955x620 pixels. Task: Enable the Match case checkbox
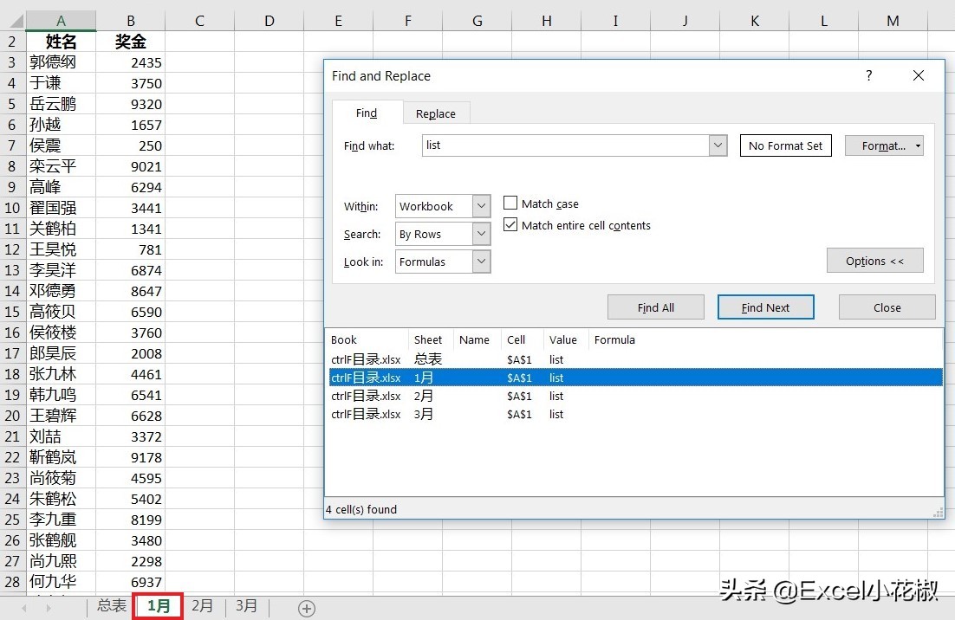tap(510, 203)
